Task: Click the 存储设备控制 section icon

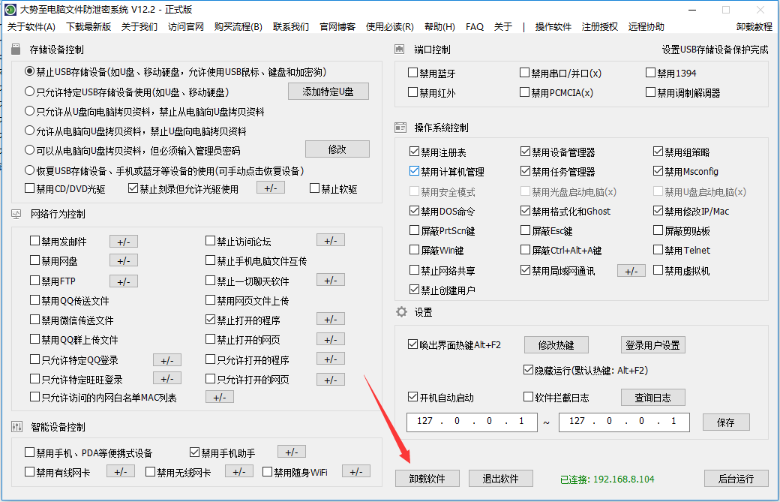Action: click(17, 50)
